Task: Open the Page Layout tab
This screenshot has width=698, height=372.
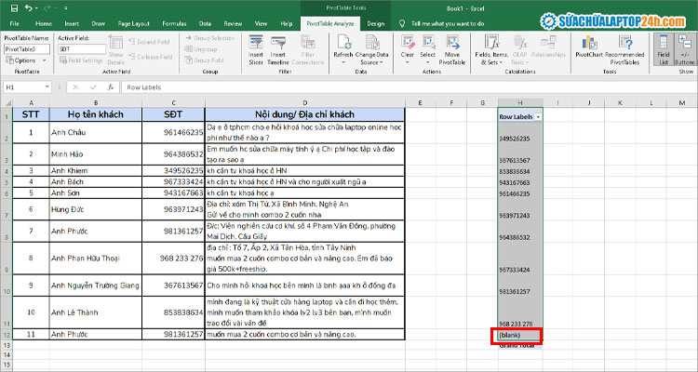Action: tap(135, 21)
